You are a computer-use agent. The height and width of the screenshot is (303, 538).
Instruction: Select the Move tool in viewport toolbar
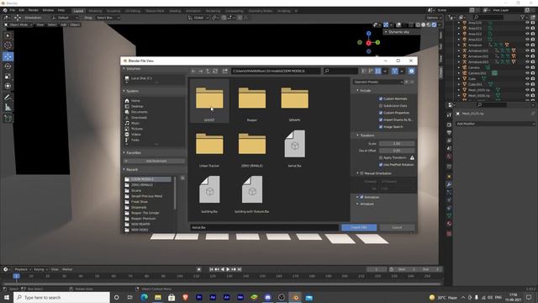(x=8, y=56)
